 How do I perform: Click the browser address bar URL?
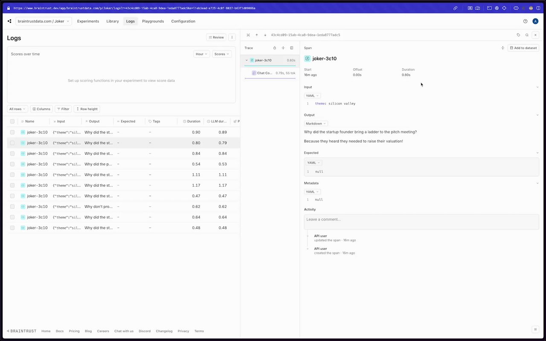click(134, 8)
